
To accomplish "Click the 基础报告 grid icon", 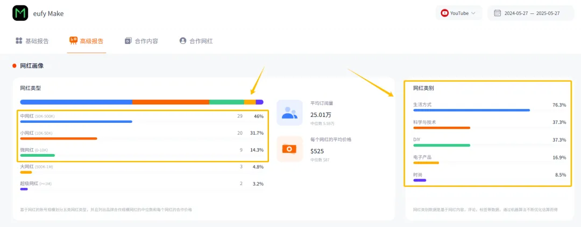I will [19, 41].
